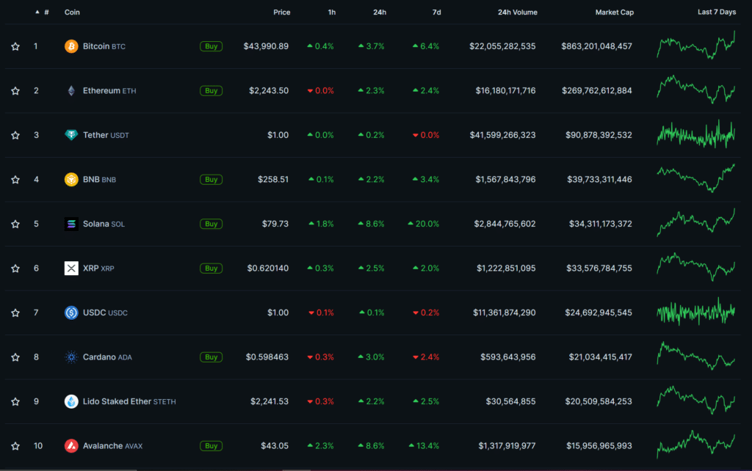Toggle the star for Ethereum
752x471 pixels.
pyautogui.click(x=15, y=90)
